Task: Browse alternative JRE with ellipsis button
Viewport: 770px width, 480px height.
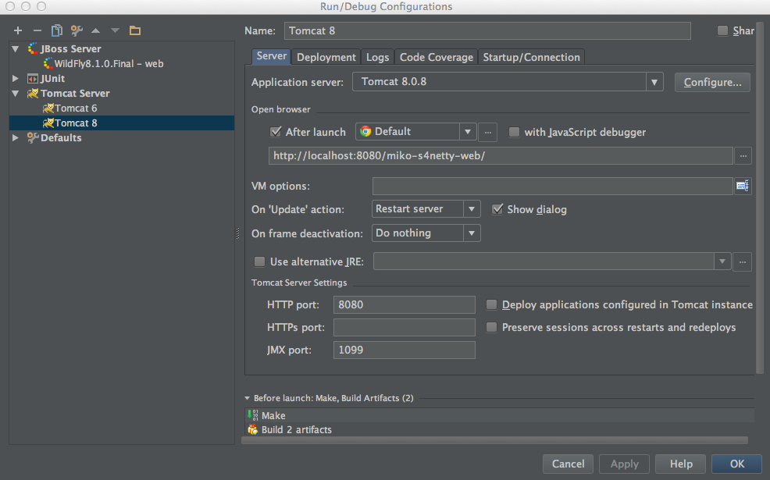Action: [743, 261]
